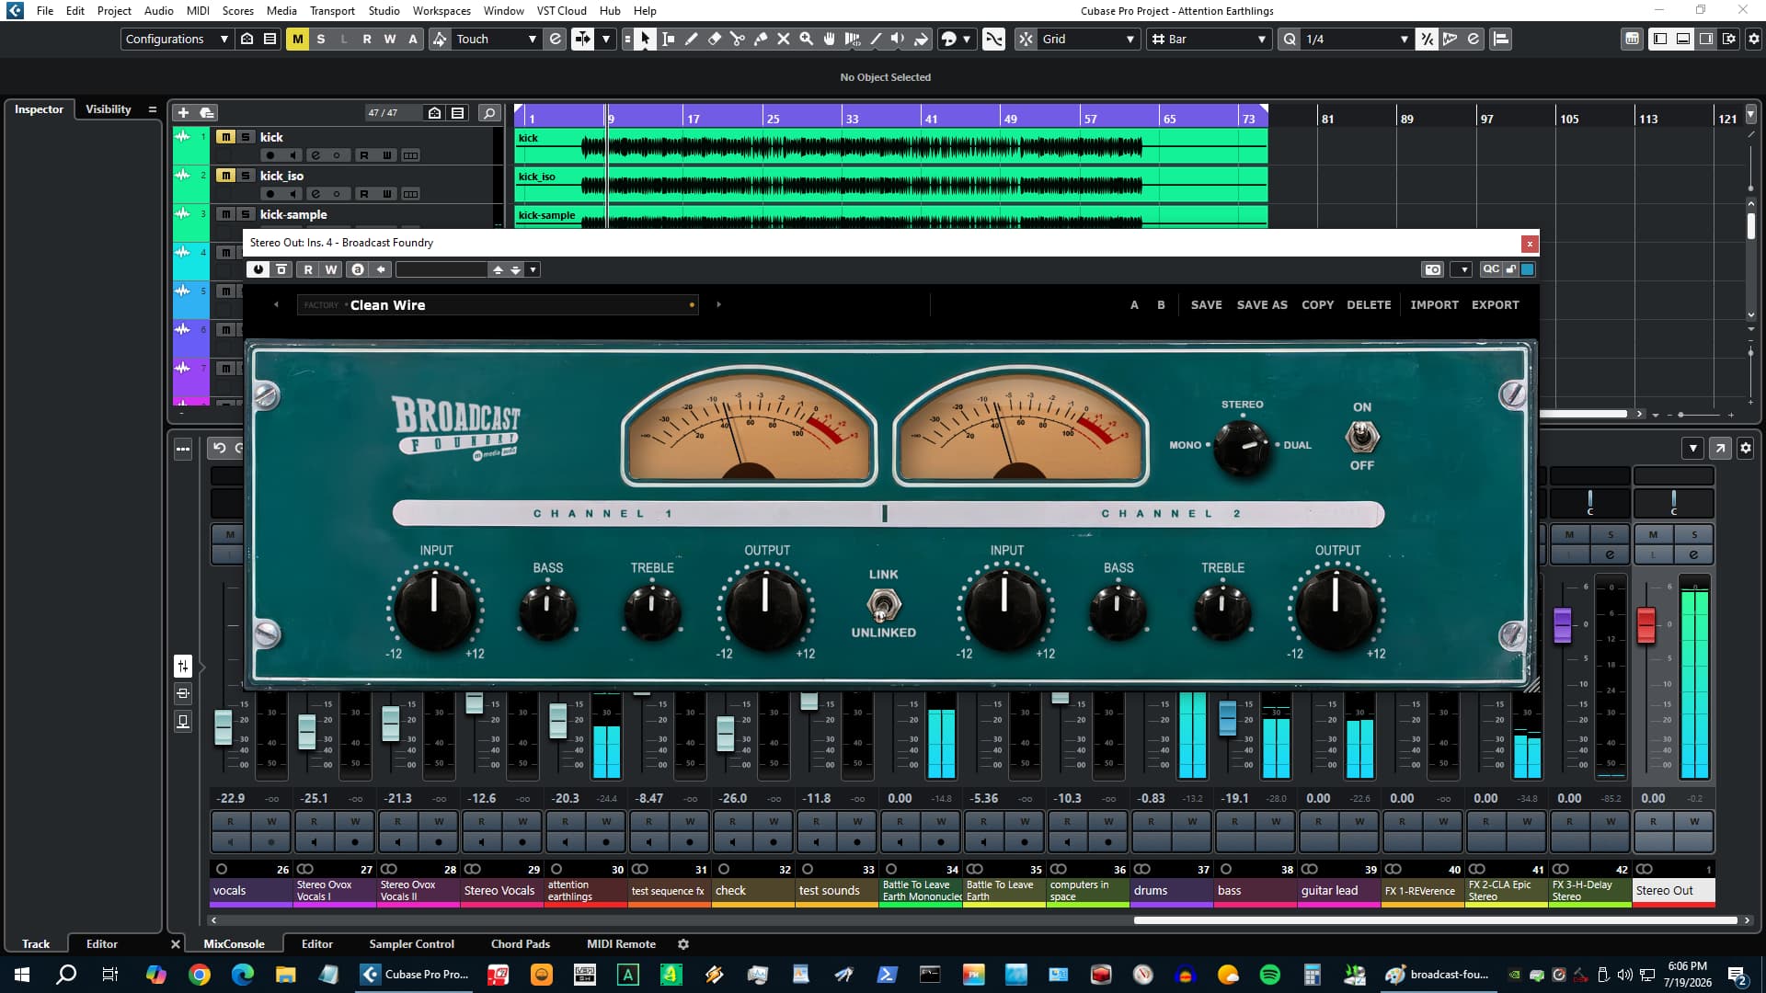Click SAVE AS in plugin header
1766x993 pixels.
[x=1262, y=305]
